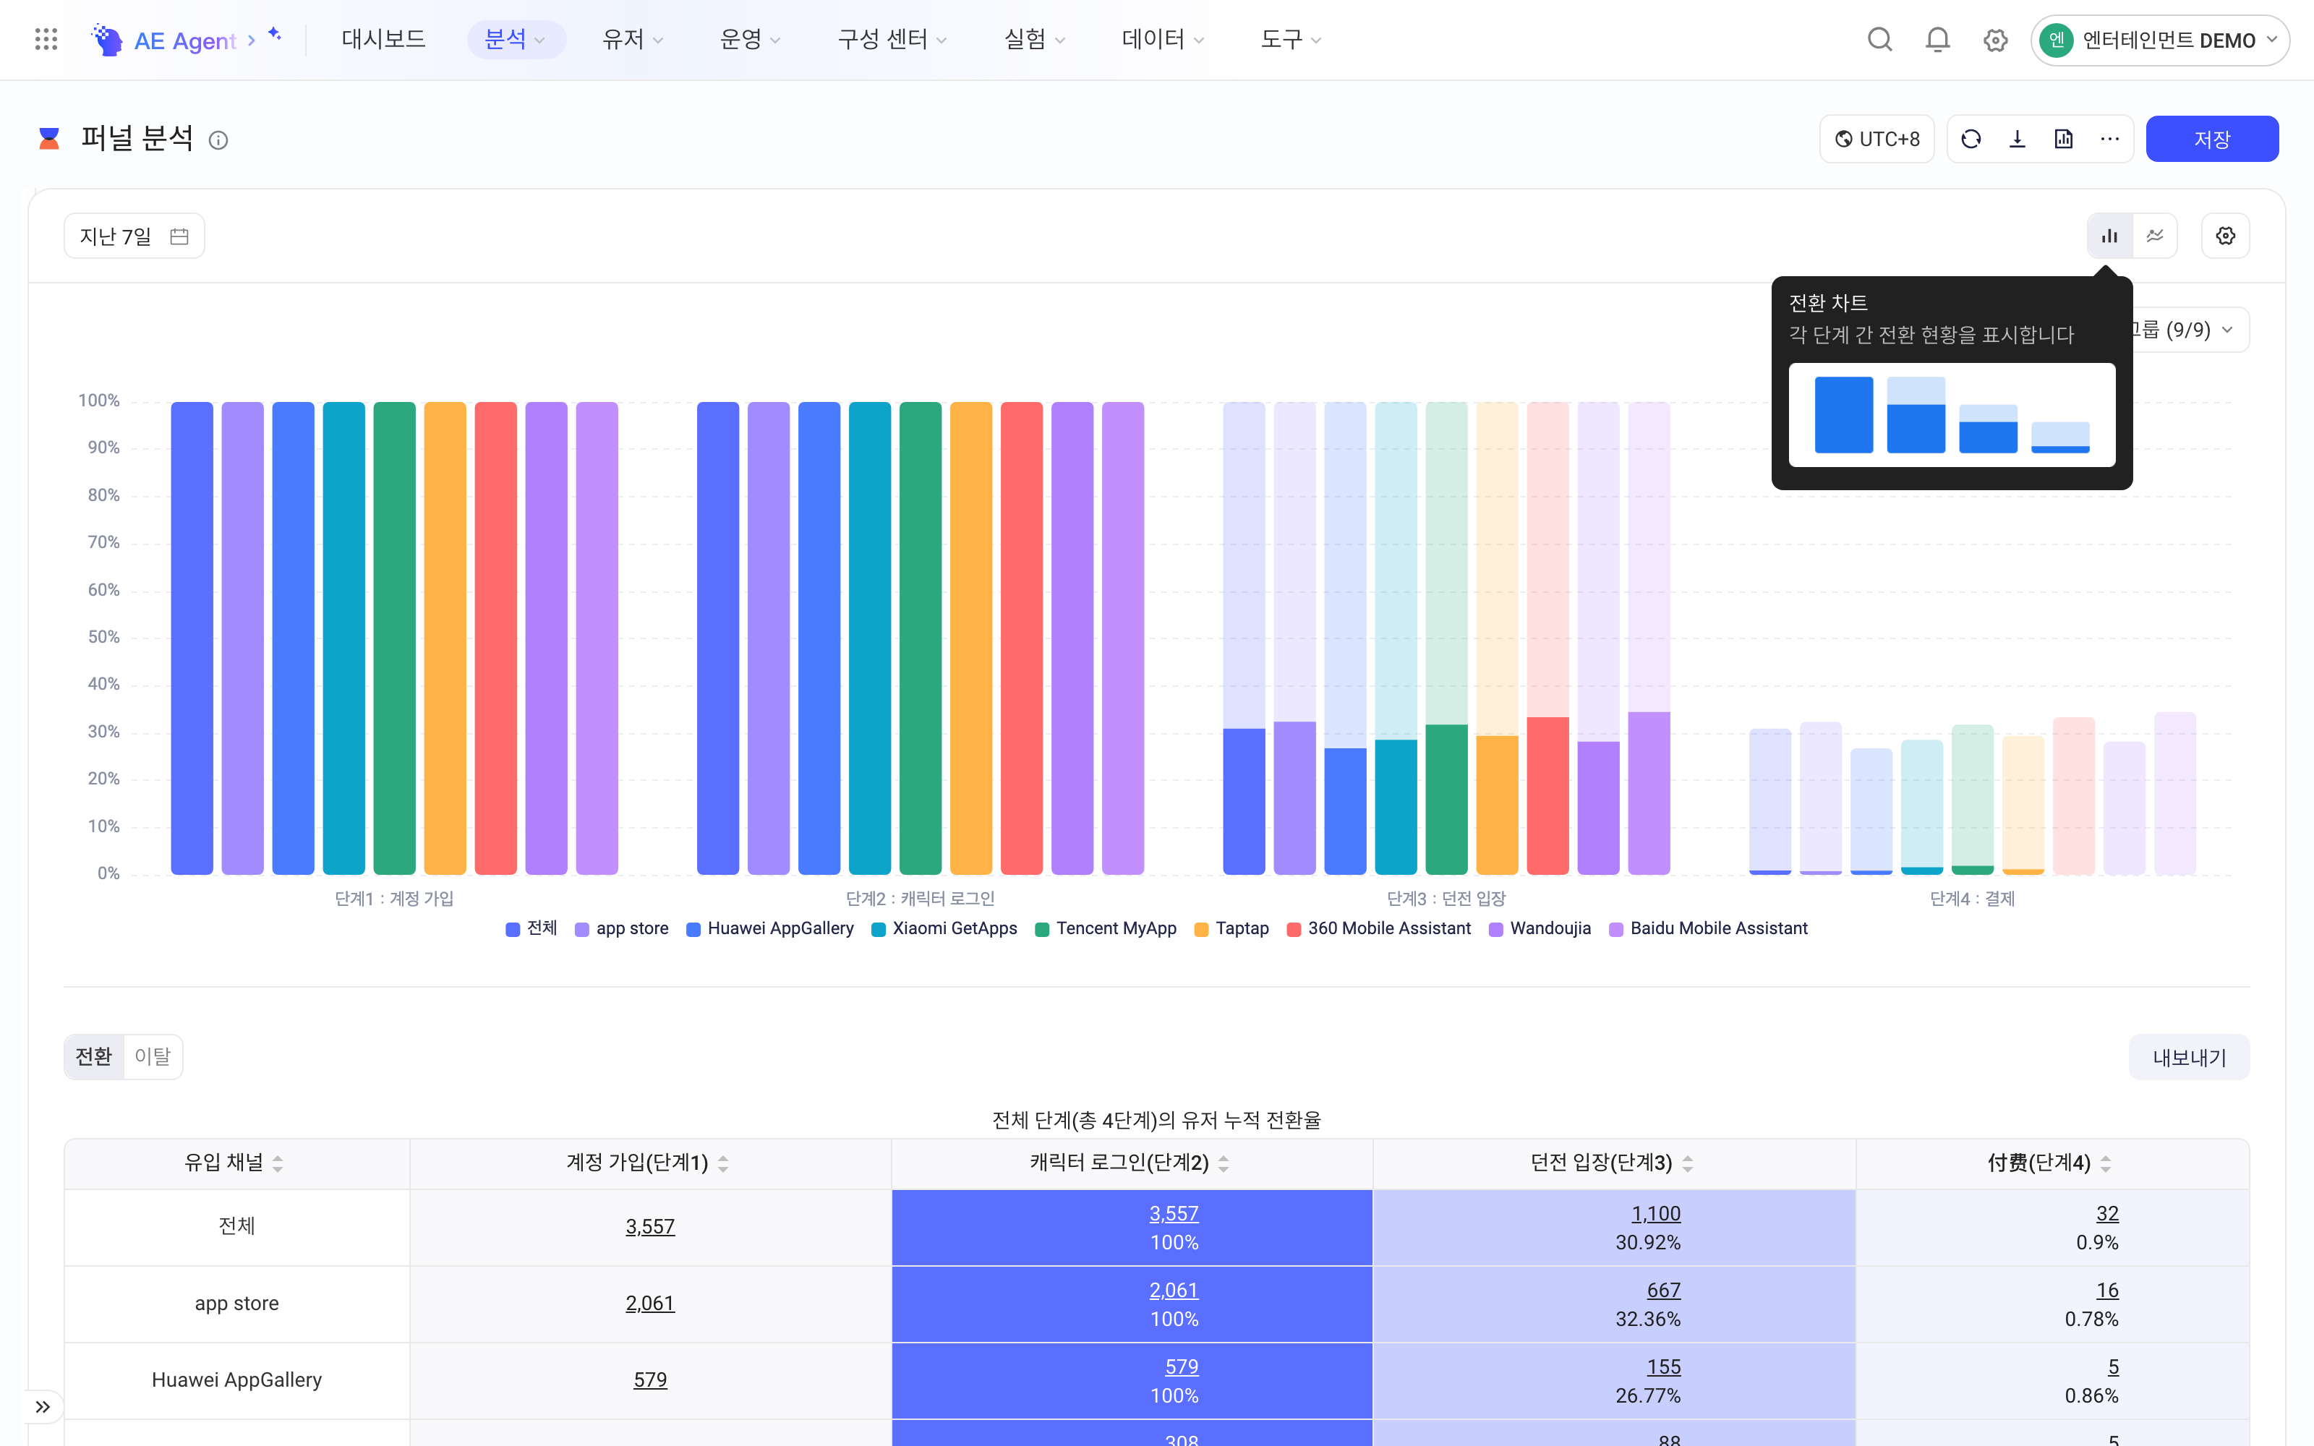
Task: Sort by 던전 입장(단계3) column
Action: click(1688, 1163)
